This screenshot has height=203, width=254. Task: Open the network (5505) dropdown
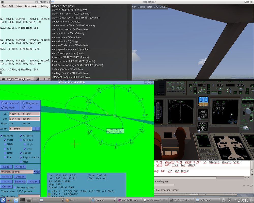coord(35,171)
